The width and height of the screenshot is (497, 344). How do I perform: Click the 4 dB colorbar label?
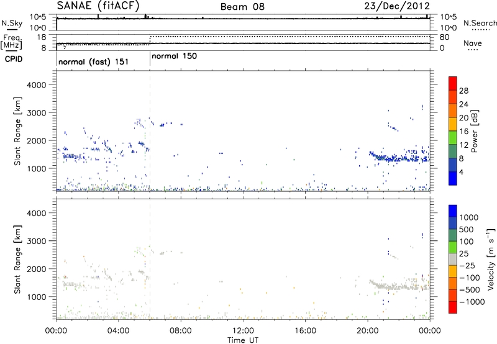pyautogui.click(x=462, y=172)
